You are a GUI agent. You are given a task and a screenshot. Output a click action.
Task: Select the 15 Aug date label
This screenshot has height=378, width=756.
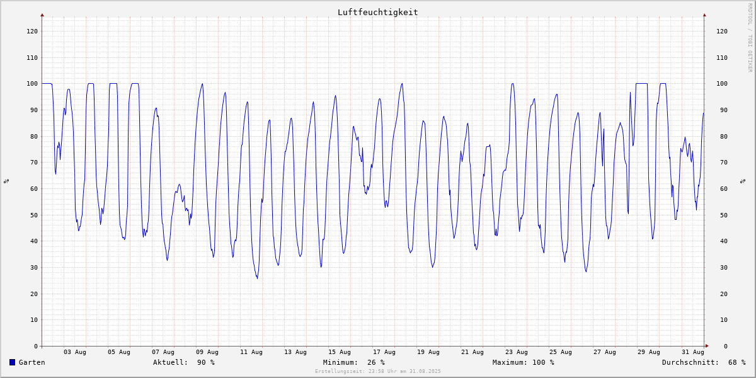pyautogui.click(x=340, y=352)
